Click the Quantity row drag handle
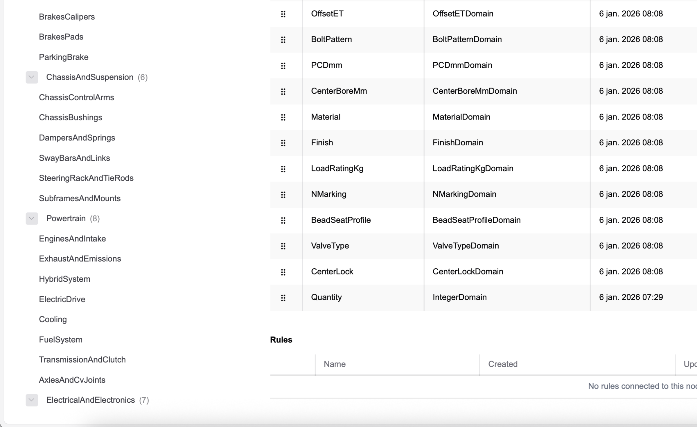This screenshot has height=427, width=697. (283, 298)
